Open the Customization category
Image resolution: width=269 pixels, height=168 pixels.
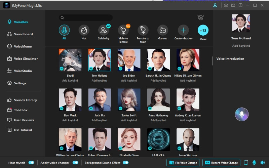pos(183,30)
